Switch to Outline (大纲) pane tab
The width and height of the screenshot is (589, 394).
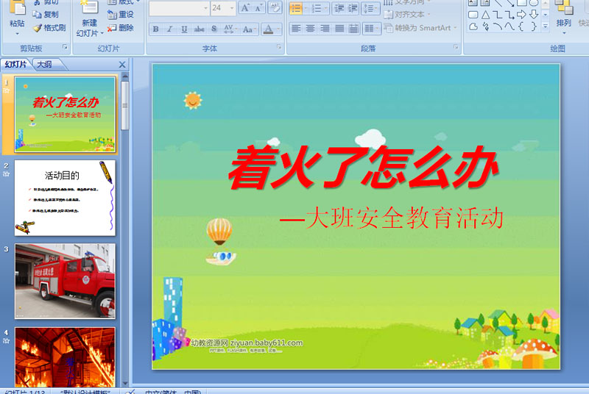(45, 65)
